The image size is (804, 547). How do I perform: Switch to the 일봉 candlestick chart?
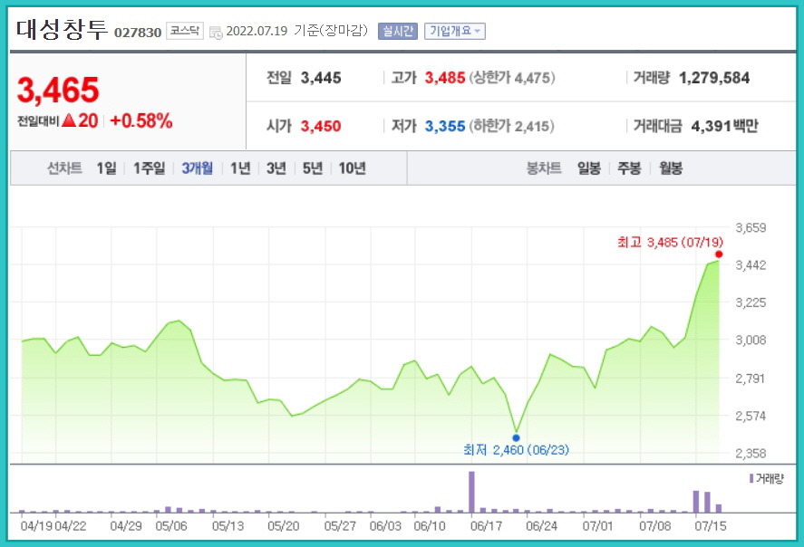588,168
